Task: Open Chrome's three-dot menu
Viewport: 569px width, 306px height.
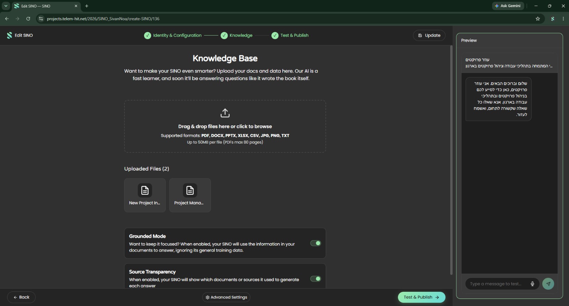Action: point(563,19)
